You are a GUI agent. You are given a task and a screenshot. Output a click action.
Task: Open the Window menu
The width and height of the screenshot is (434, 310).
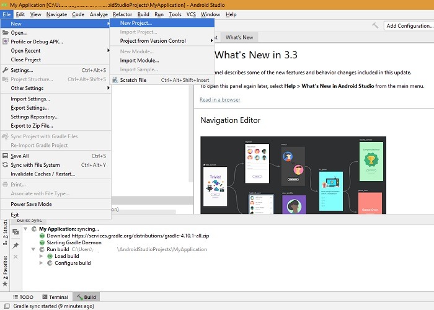(210, 14)
